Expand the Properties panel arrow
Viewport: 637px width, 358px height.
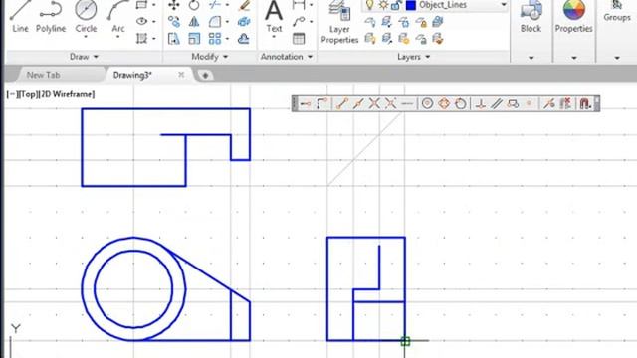(x=574, y=58)
